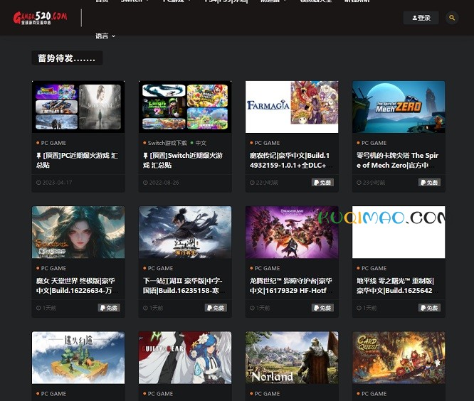
Task: Click PC GAME tag on 地平线 card
Action: 372,268
